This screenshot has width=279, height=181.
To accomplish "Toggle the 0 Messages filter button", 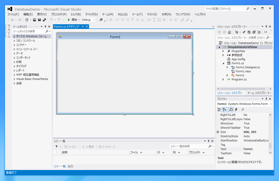I will pyautogui.click(x=107, y=147).
